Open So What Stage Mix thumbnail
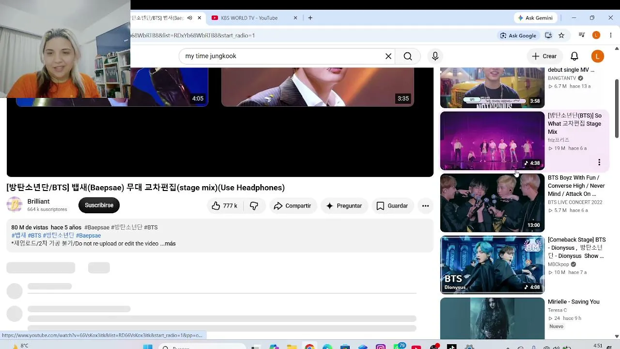This screenshot has width=620, height=349. pyautogui.click(x=492, y=141)
